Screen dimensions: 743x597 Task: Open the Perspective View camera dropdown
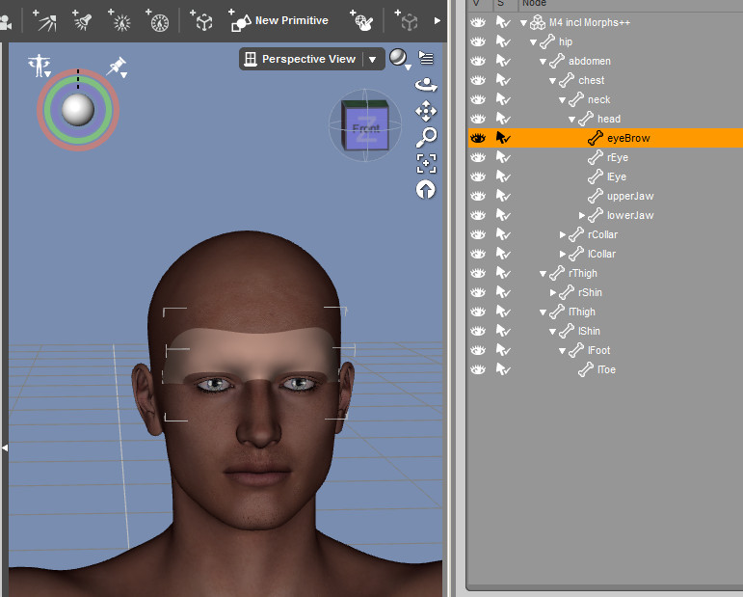pyautogui.click(x=373, y=60)
